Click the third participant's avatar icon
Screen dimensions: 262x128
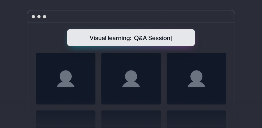click(x=196, y=79)
